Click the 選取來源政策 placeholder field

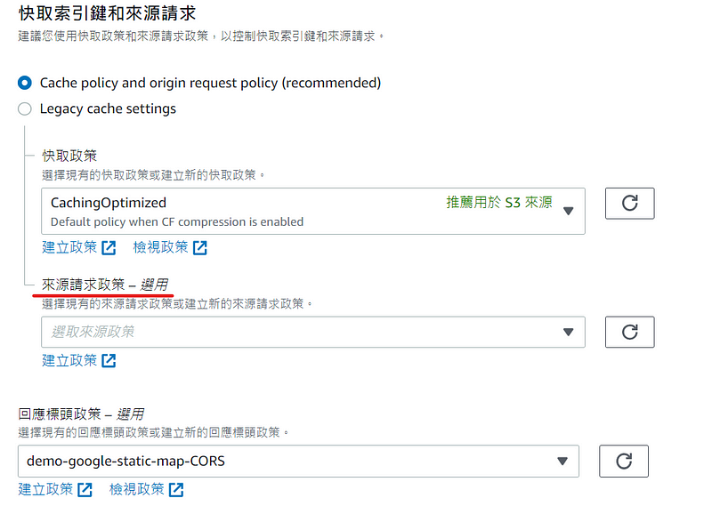[x=313, y=333]
